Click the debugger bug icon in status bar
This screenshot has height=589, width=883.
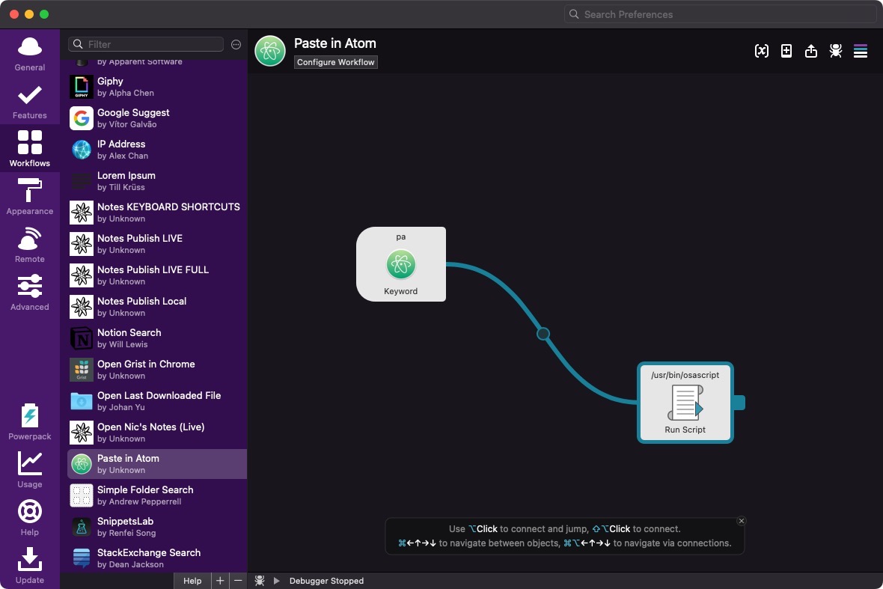(x=260, y=581)
